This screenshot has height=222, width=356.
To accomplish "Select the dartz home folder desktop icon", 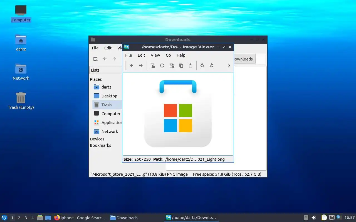I will [21, 43].
